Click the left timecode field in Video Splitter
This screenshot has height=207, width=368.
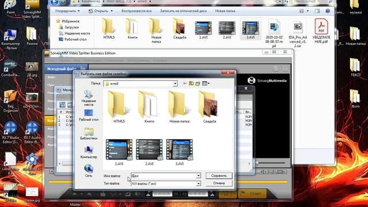pos(162,194)
